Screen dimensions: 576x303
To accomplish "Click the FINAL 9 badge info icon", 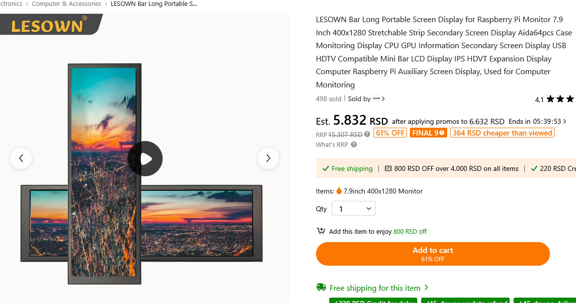I will pyautogui.click(x=442, y=133).
